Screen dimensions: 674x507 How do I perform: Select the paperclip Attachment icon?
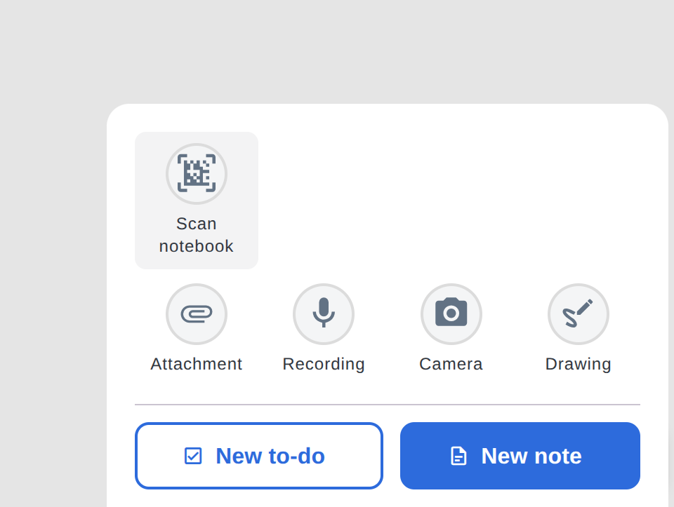[x=197, y=314]
